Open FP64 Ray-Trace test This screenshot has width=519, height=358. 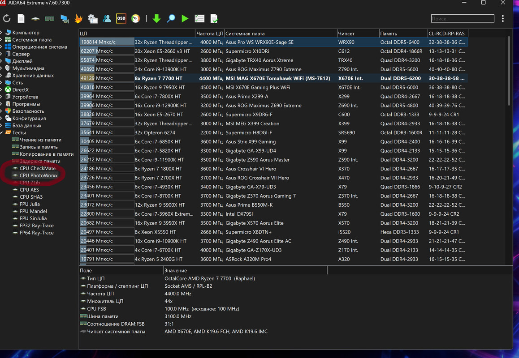[36, 233]
